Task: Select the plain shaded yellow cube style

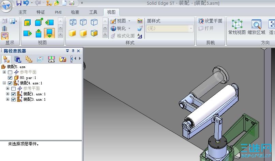Action: click(72, 33)
